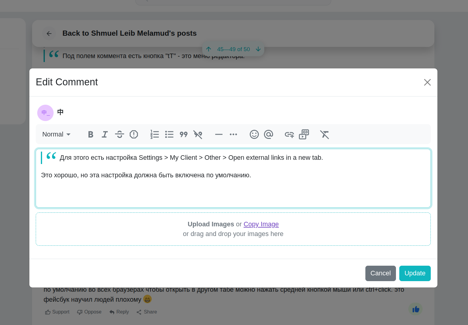
Task: Embed media with the link-video icon
Action: [304, 134]
